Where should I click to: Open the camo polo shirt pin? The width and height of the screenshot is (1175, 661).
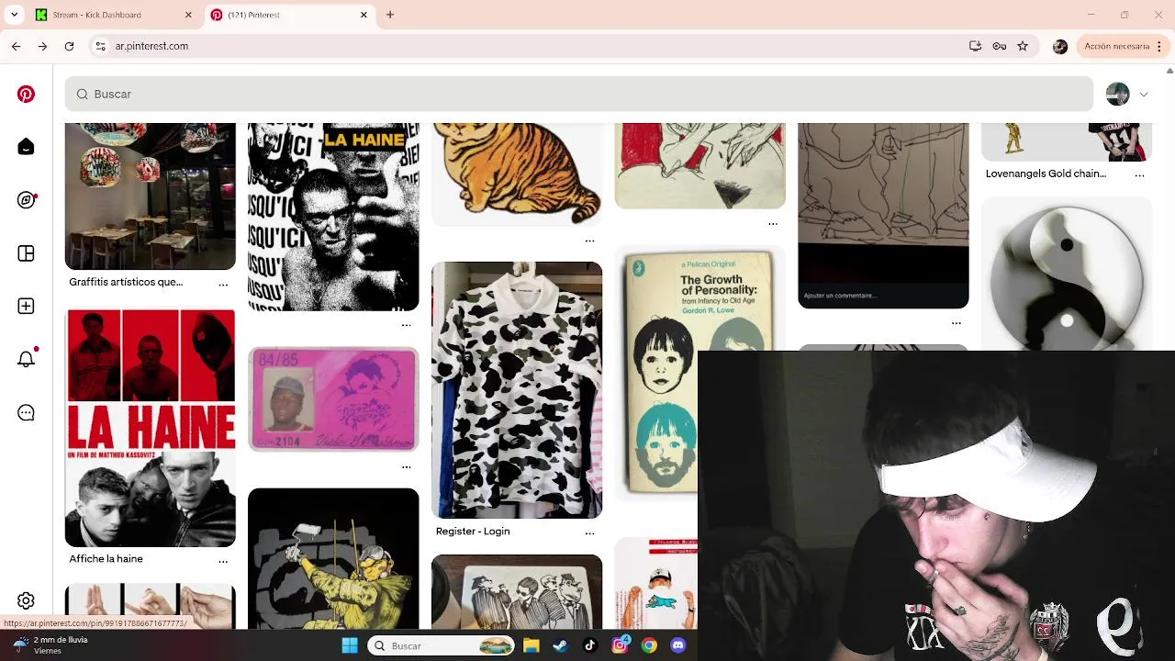click(x=517, y=390)
